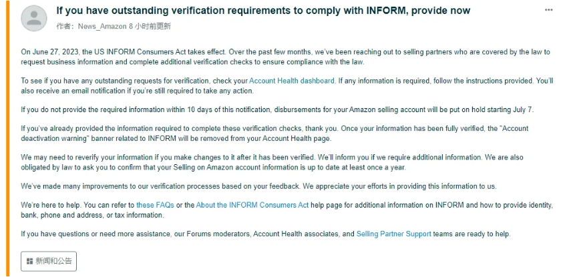Click the grid icon in the 新闻和公告 tag
This screenshot has height=277, width=573.
pyautogui.click(x=29, y=261)
